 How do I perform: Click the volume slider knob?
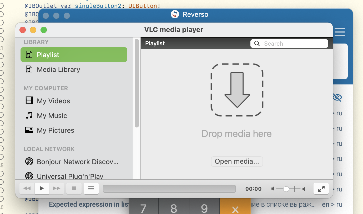click(286, 189)
